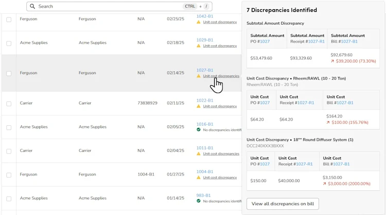Click the 1004-B1 reference number cell

click(146, 174)
